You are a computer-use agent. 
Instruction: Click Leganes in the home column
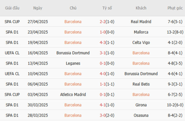click(x=73, y=63)
